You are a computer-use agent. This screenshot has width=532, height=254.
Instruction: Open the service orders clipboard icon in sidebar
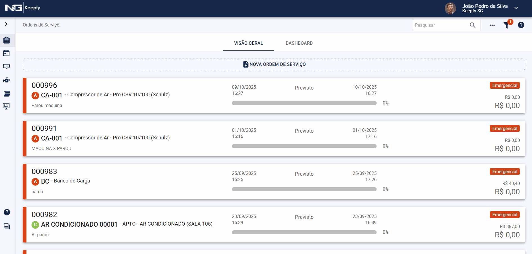click(6, 40)
